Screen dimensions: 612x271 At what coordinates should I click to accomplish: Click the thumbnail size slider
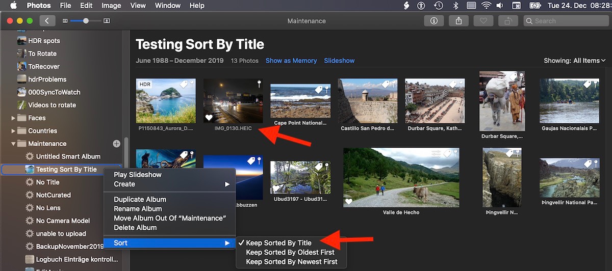[86, 21]
